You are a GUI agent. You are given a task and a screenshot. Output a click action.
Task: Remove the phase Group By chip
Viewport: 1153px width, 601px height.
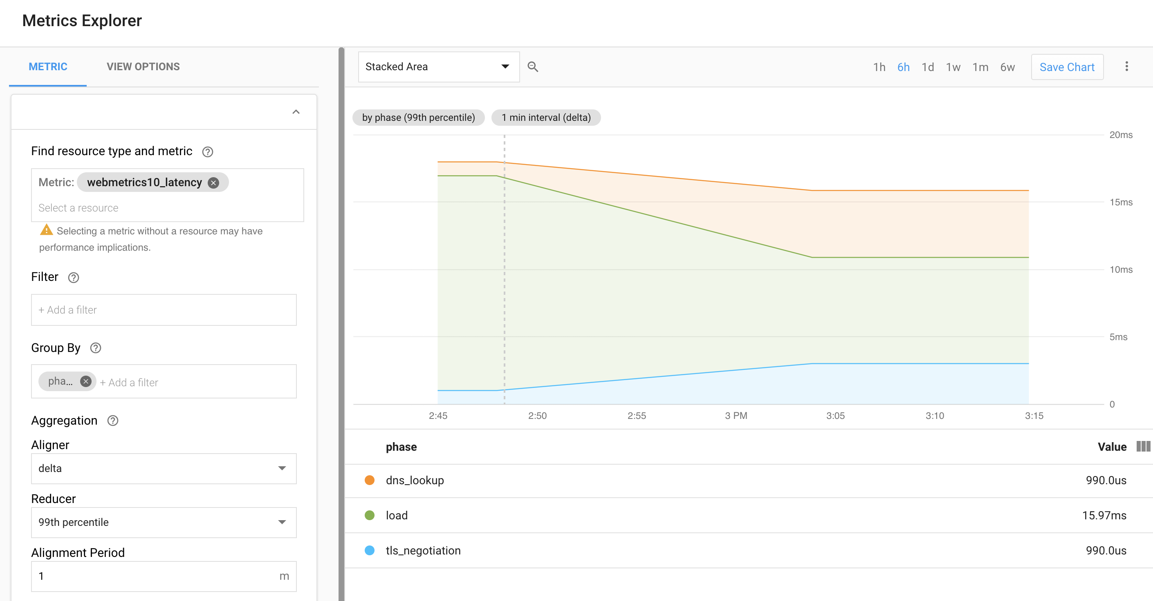[85, 381]
